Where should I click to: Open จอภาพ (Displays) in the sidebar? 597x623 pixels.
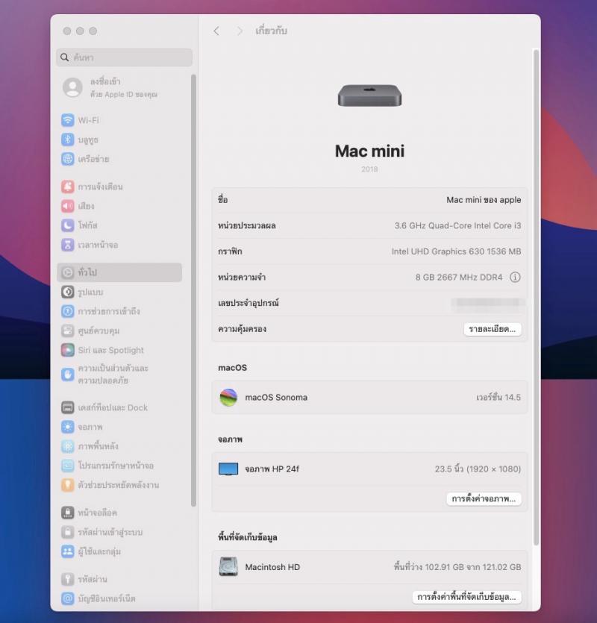81,427
